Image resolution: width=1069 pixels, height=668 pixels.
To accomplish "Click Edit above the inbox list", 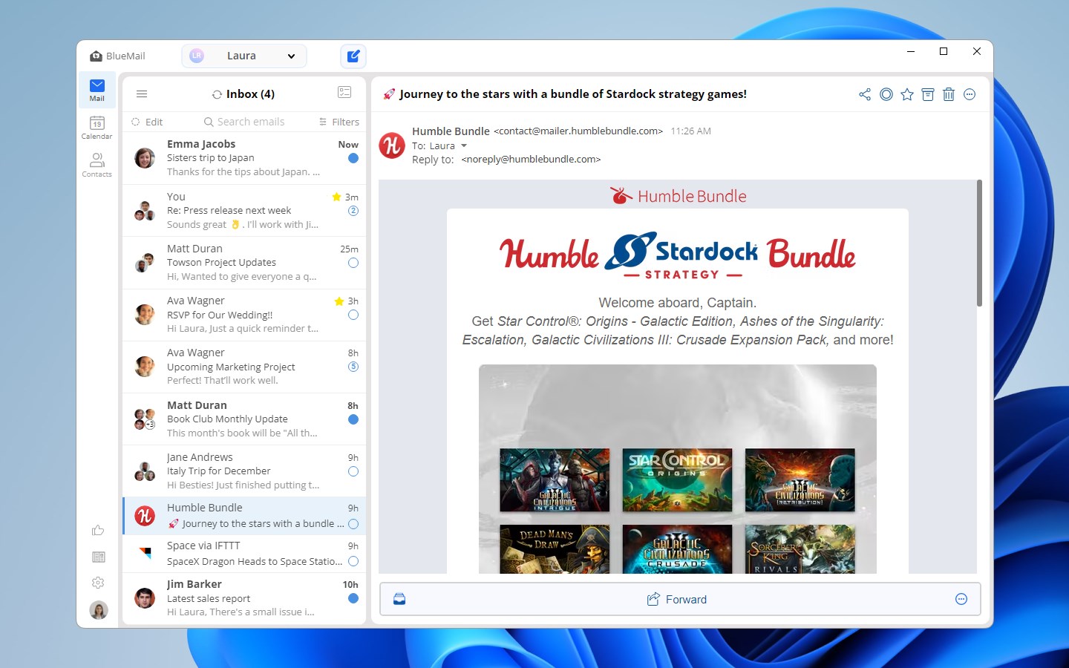I will 155,121.
